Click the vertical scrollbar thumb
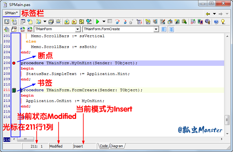The height and width of the screenshot is (152, 233). tap(227, 120)
